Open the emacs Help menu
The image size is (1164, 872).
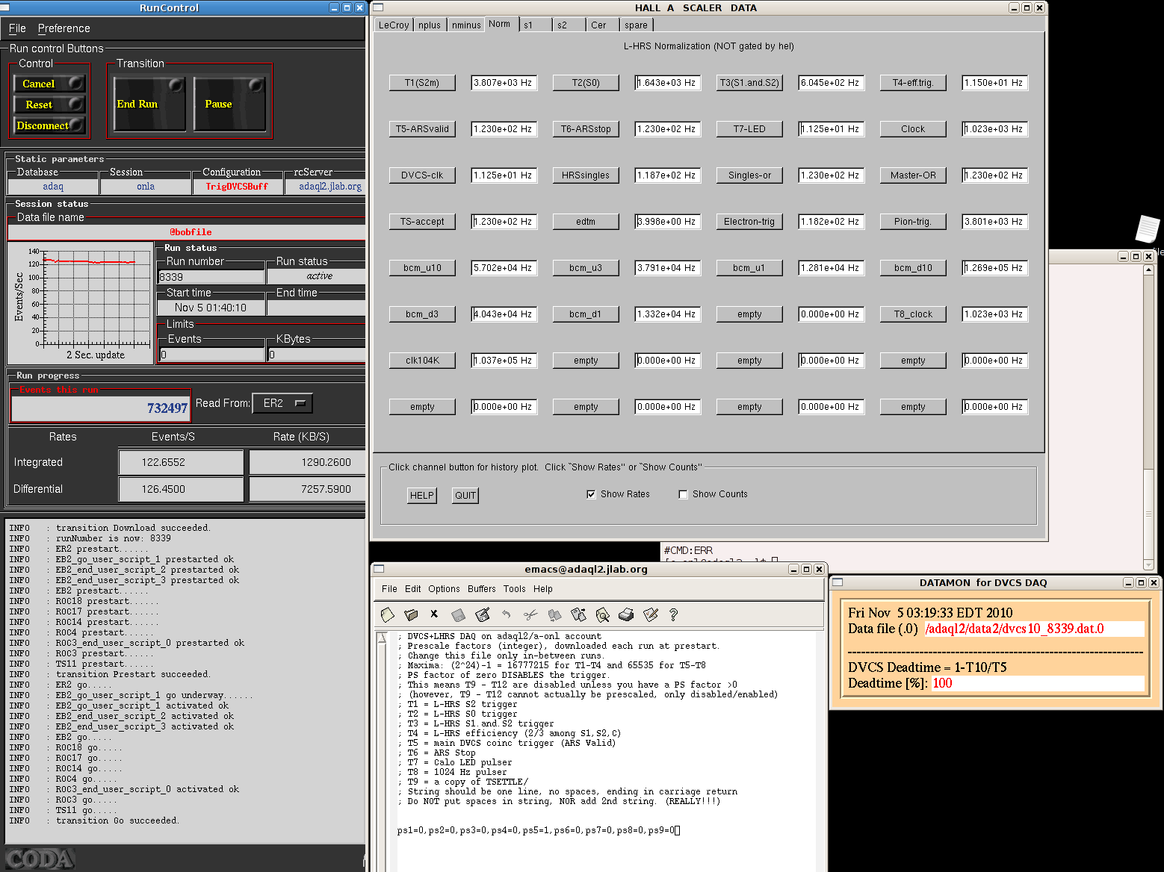(543, 589)
